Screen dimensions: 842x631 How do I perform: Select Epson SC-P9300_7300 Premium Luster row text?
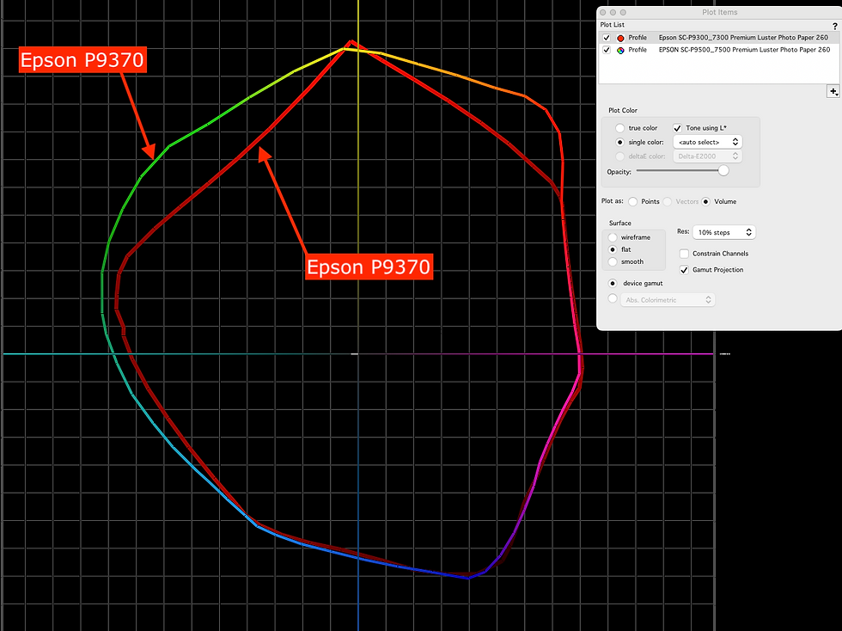tap(743, 38)
